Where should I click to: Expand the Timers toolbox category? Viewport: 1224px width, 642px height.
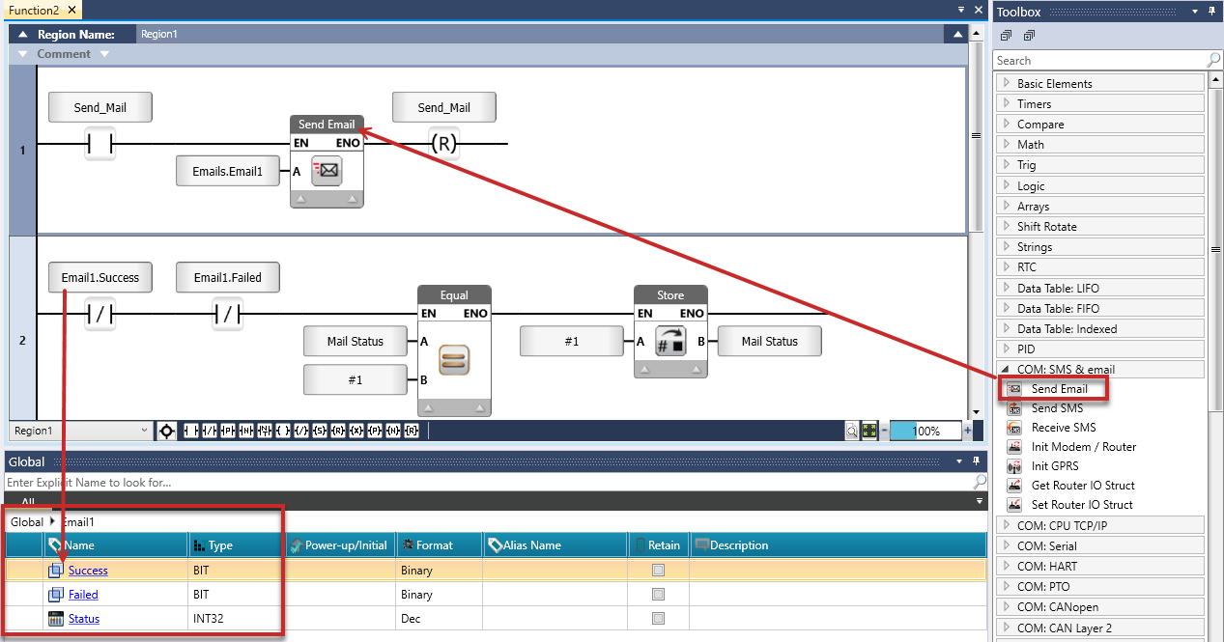[1008, 104]
